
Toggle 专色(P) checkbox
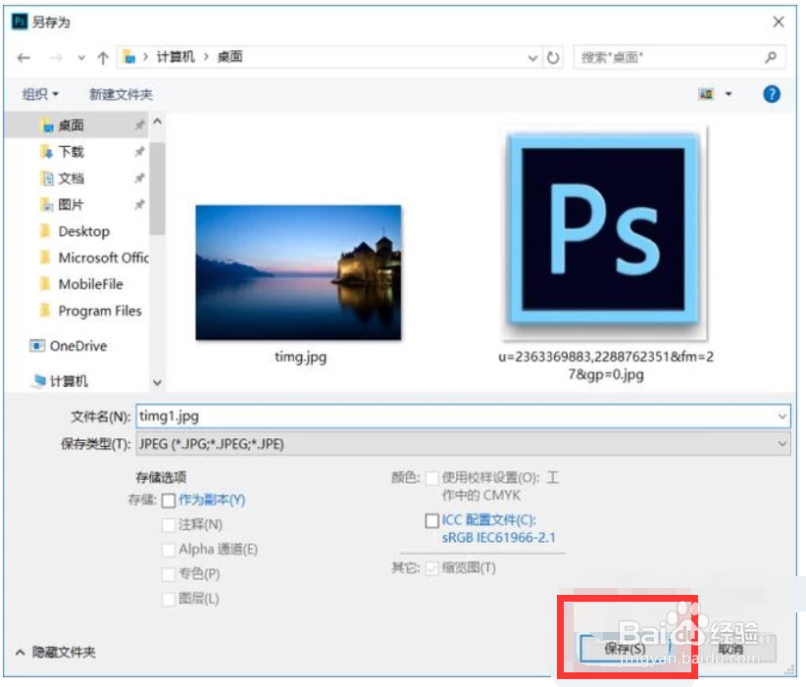(x=169, y=574)
